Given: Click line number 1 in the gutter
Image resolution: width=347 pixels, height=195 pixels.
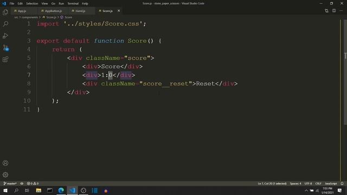Looking at the screenshot, I should pos(29,24).
